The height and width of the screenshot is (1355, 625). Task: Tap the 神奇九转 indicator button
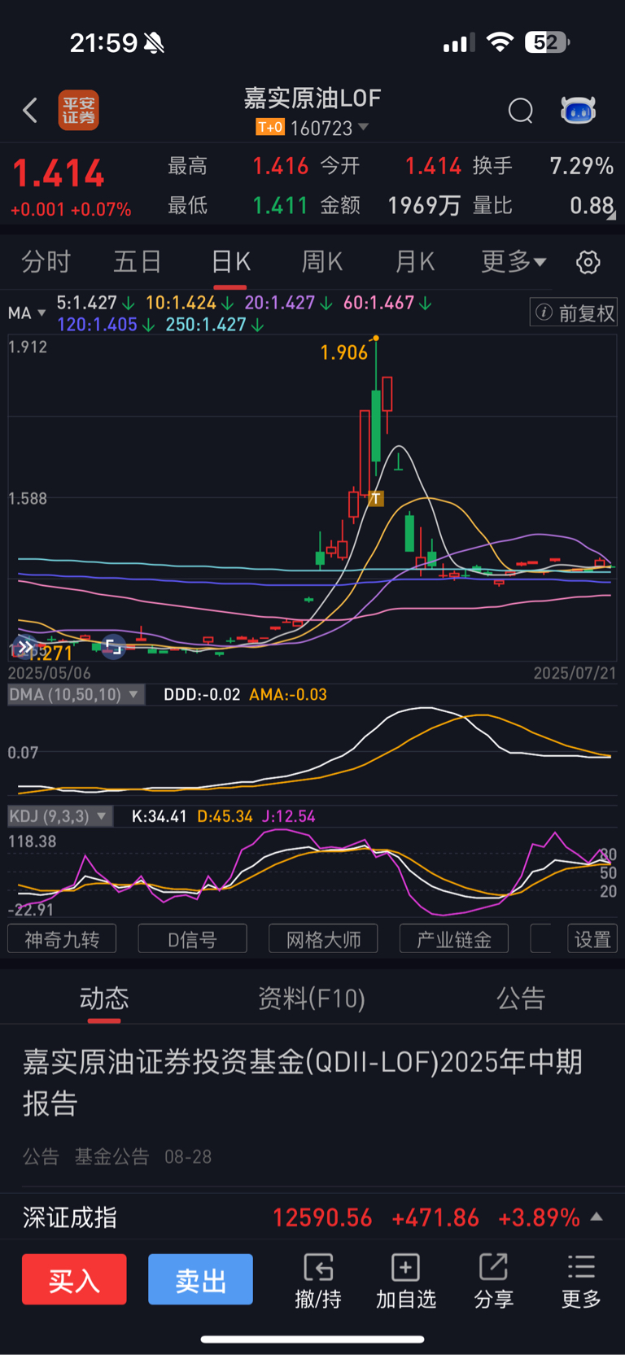62,939
